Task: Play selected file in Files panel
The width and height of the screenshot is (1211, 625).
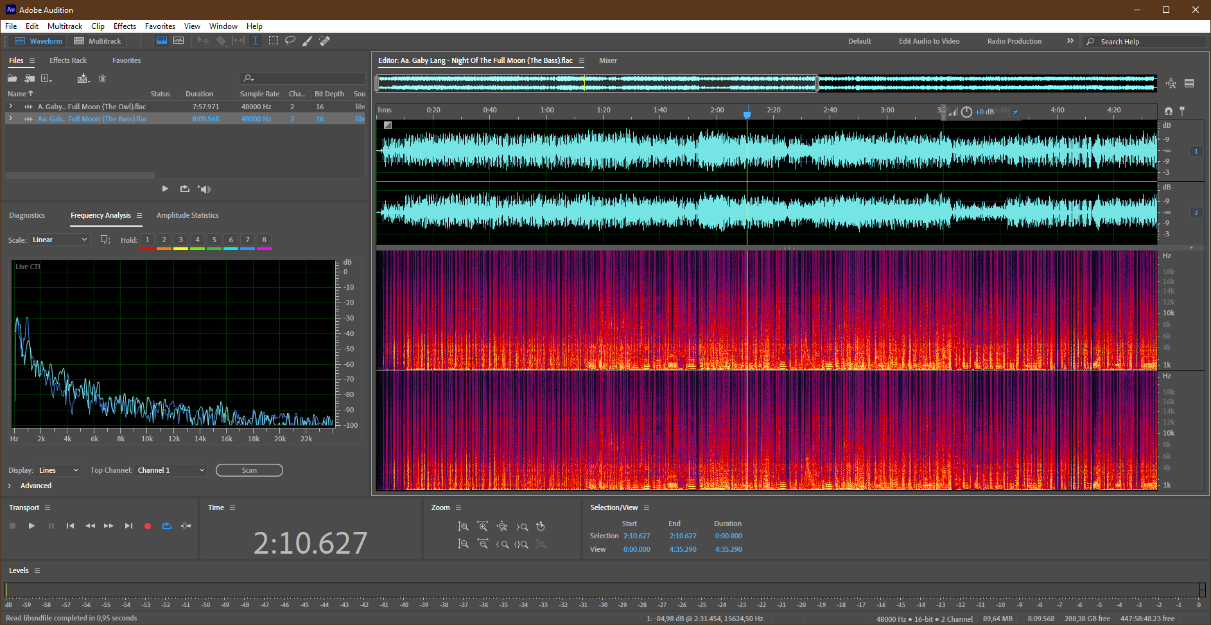Action: point(165,189)
